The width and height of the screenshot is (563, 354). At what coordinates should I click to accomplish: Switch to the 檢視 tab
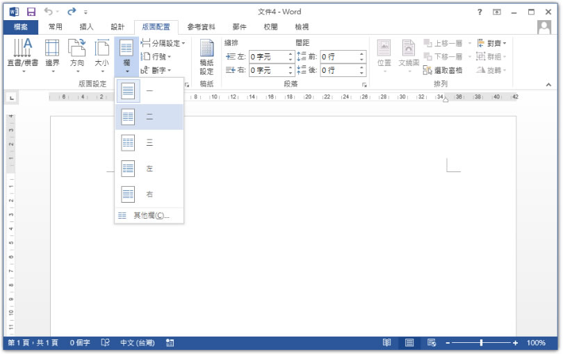click(302, 27)
